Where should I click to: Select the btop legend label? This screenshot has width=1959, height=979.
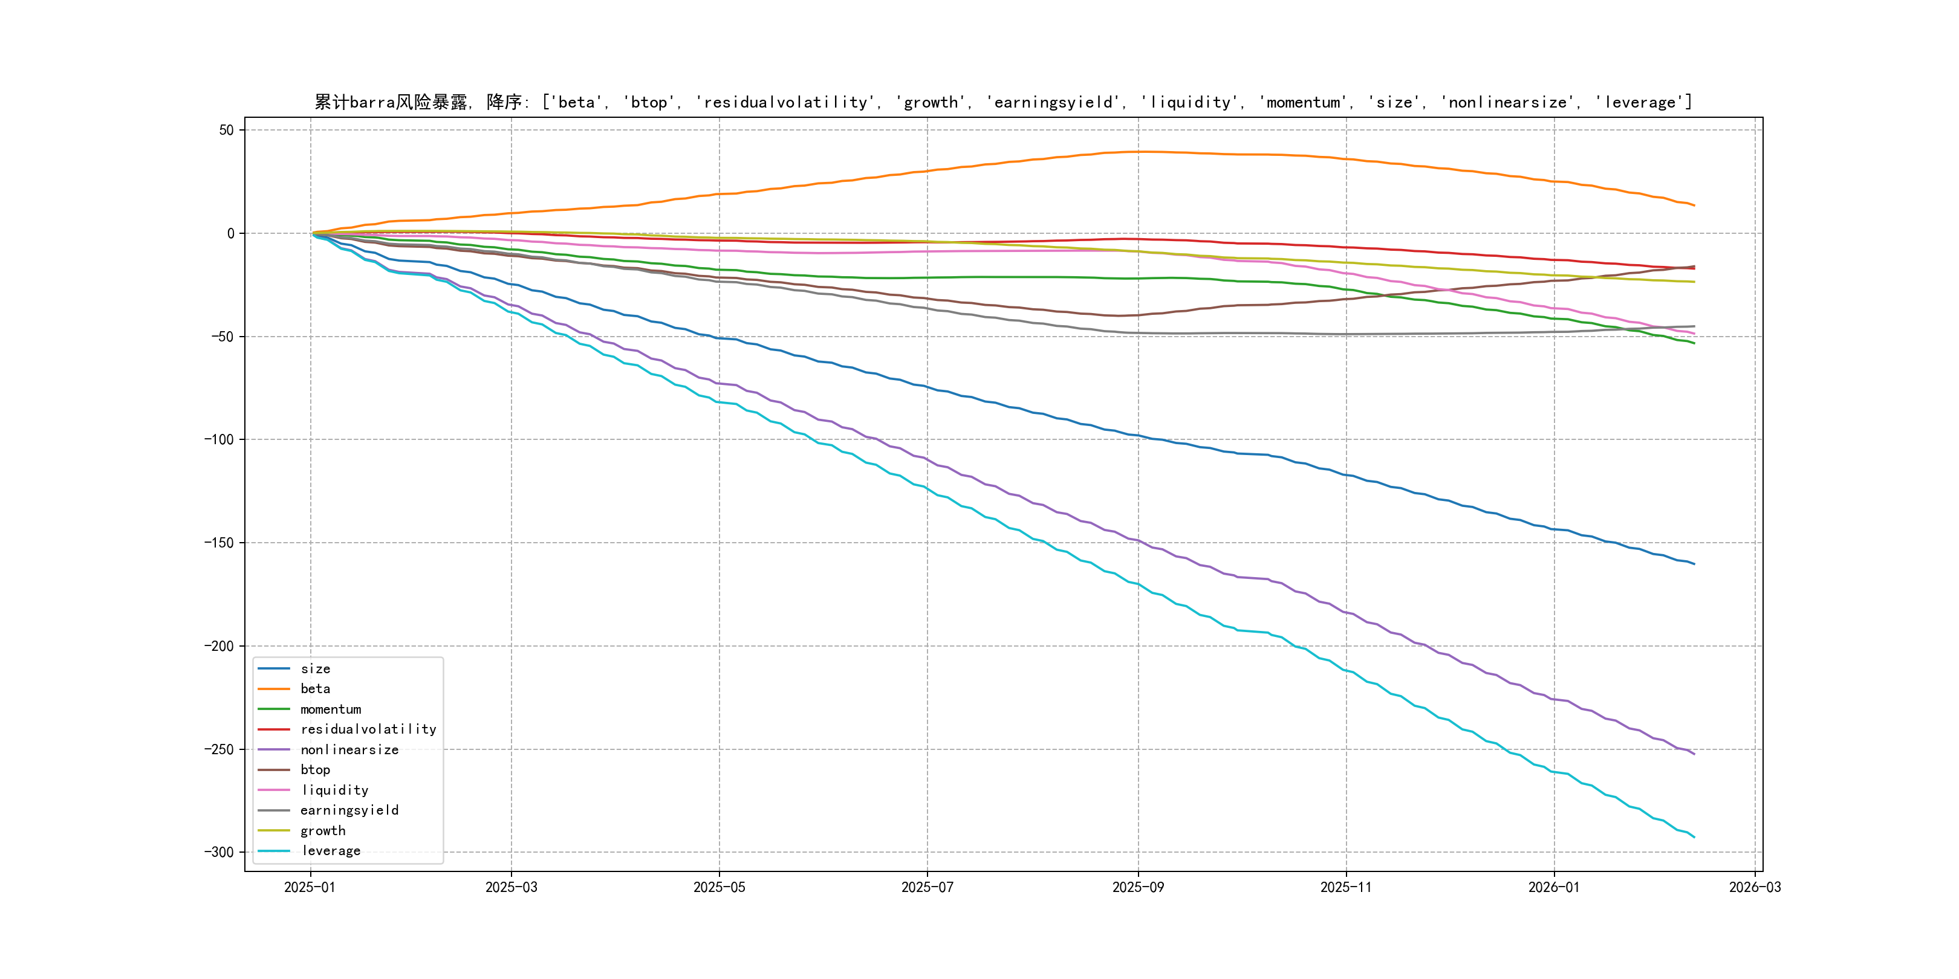[x=315, y=770]
